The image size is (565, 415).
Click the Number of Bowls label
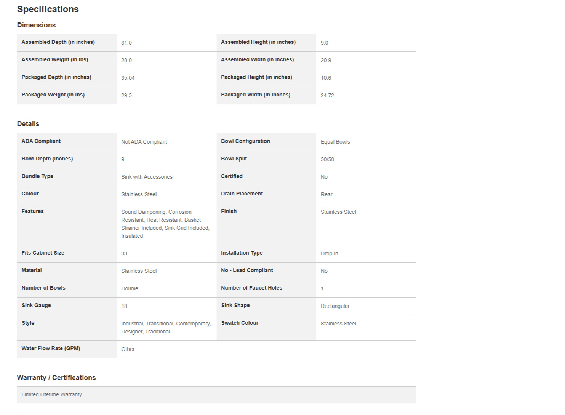point(43,288)
